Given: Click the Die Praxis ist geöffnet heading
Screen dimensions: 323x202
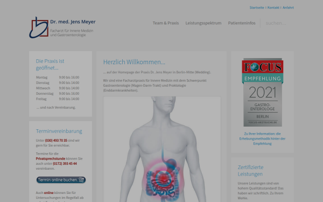Looking at the screenshot, I should coord(50,64).
